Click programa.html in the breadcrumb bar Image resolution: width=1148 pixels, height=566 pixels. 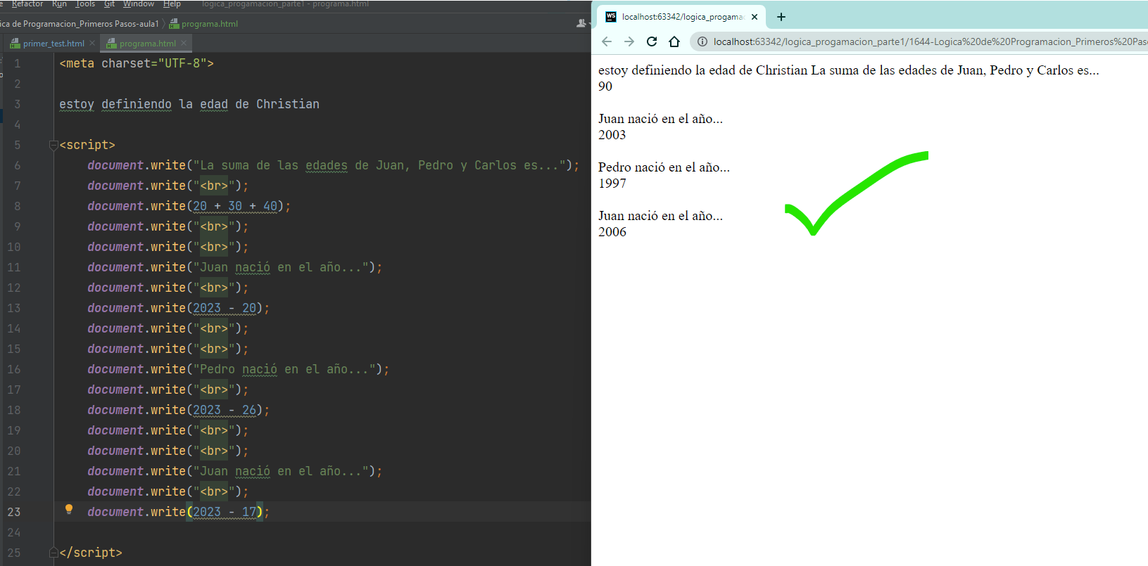[x=210, y=24]
